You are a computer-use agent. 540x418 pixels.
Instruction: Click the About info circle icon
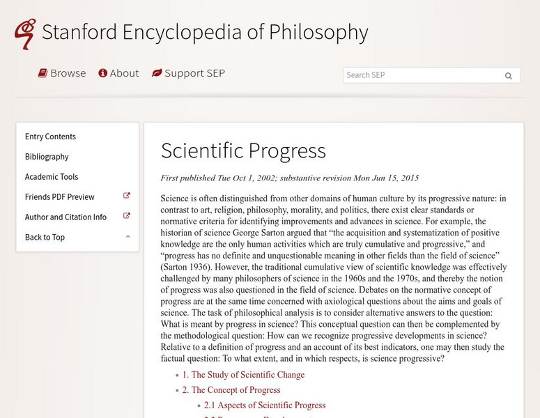pos(102,73)
